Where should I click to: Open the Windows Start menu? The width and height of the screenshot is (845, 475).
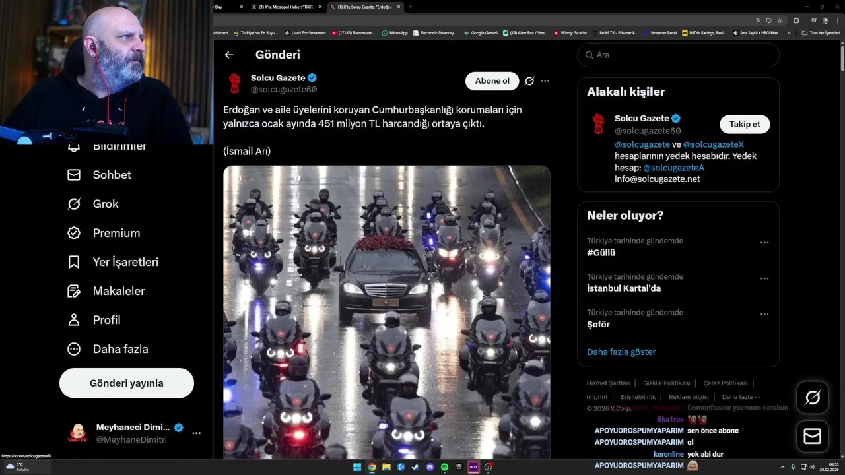357,467
